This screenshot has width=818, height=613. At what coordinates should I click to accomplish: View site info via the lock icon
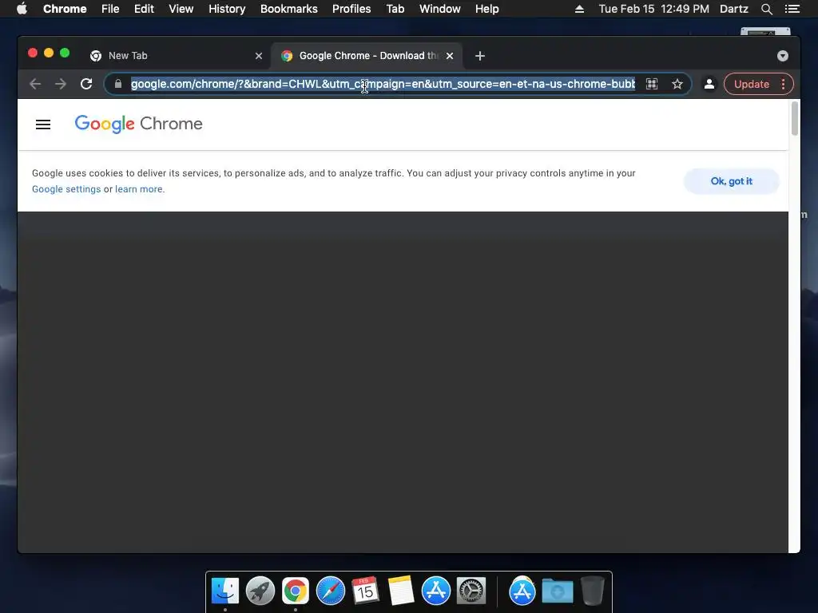[118, 84]
